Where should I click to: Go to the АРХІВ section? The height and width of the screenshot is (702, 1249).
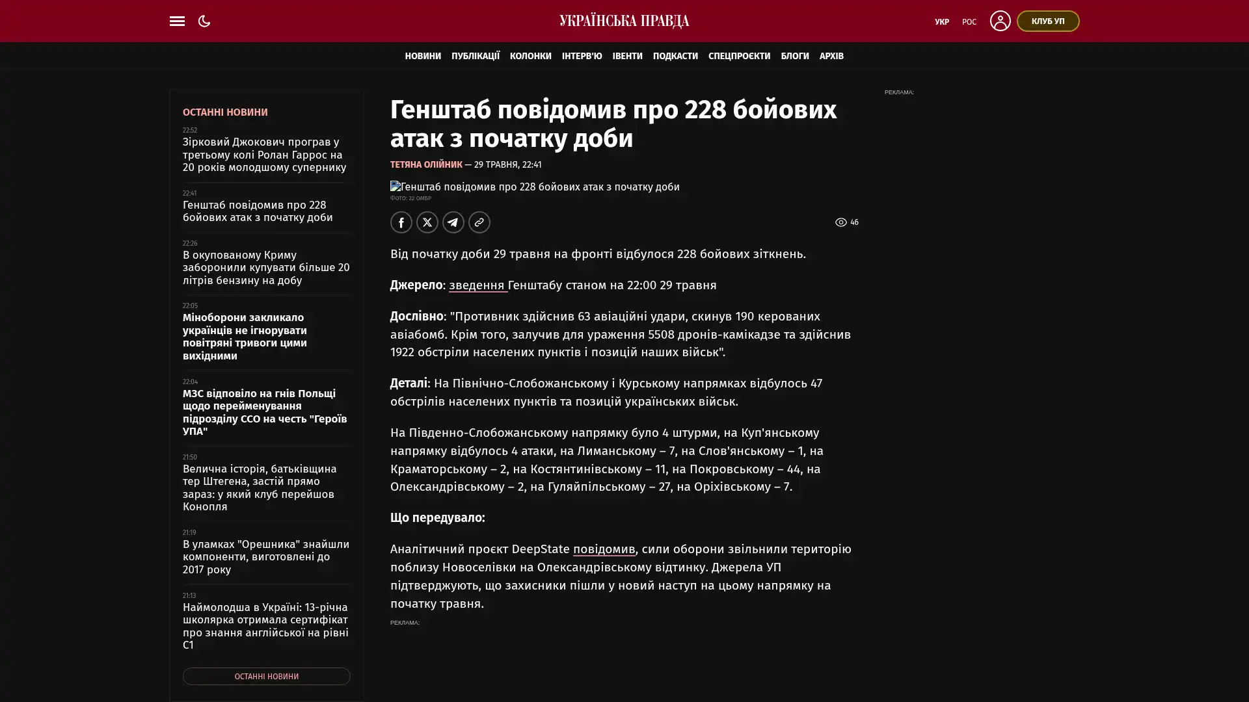[x=831, y=56]
